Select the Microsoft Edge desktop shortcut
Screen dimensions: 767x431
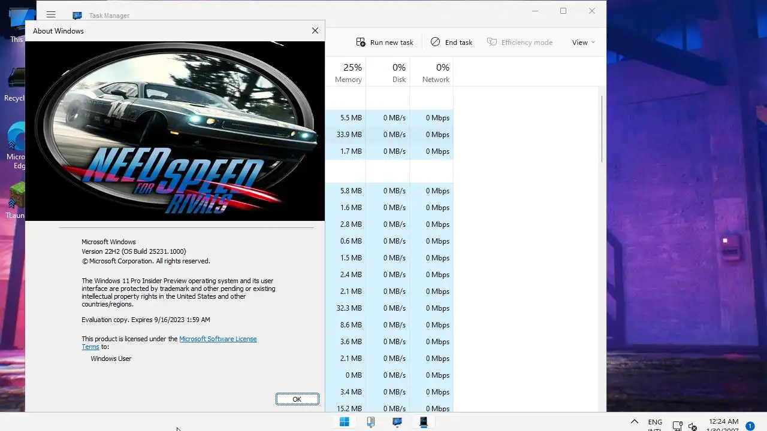[16, 145]
